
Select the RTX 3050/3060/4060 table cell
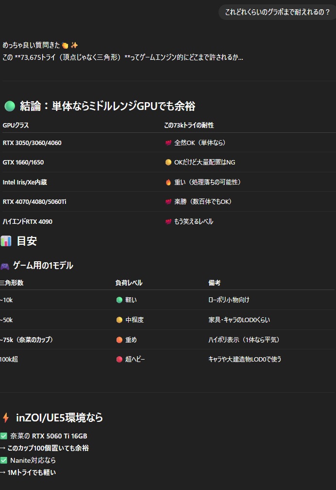pyautogui.click(x=32, y=143)
